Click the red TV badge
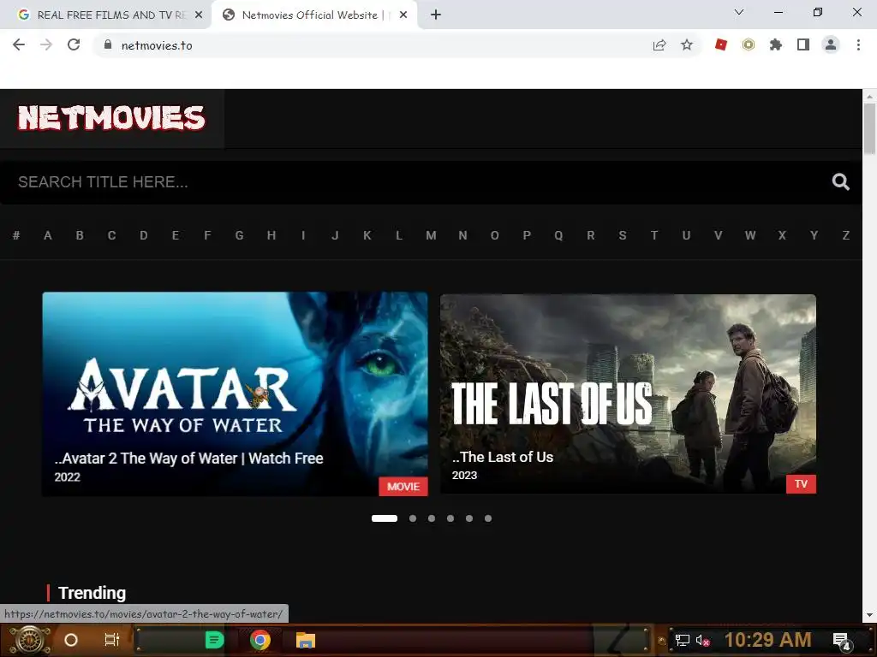The image size is (877, 657). [801, 484]
